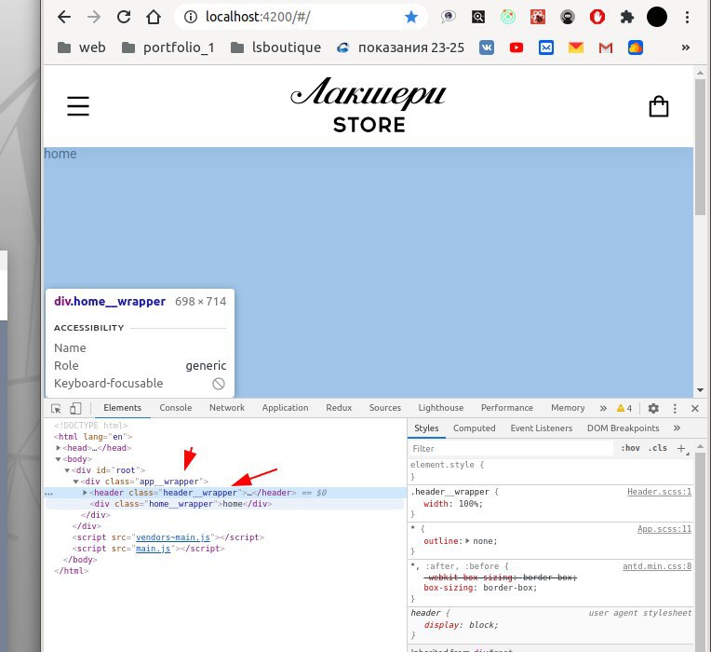Go back with the browser back arrow
Screen dimensions: 711x652
click(x=64, y=18)
